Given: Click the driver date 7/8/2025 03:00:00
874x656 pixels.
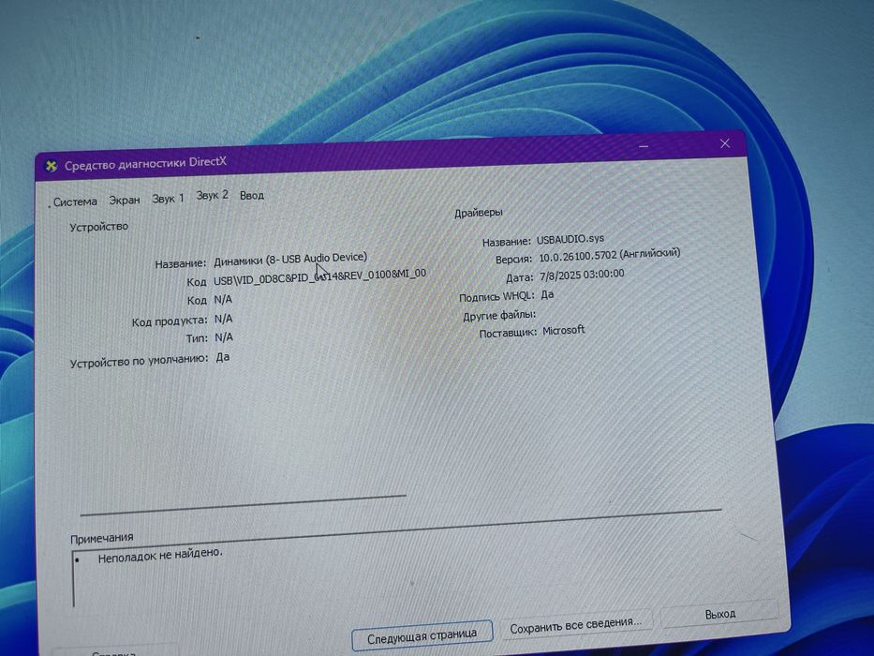Looking at the screenshot, I should (582, 275).
